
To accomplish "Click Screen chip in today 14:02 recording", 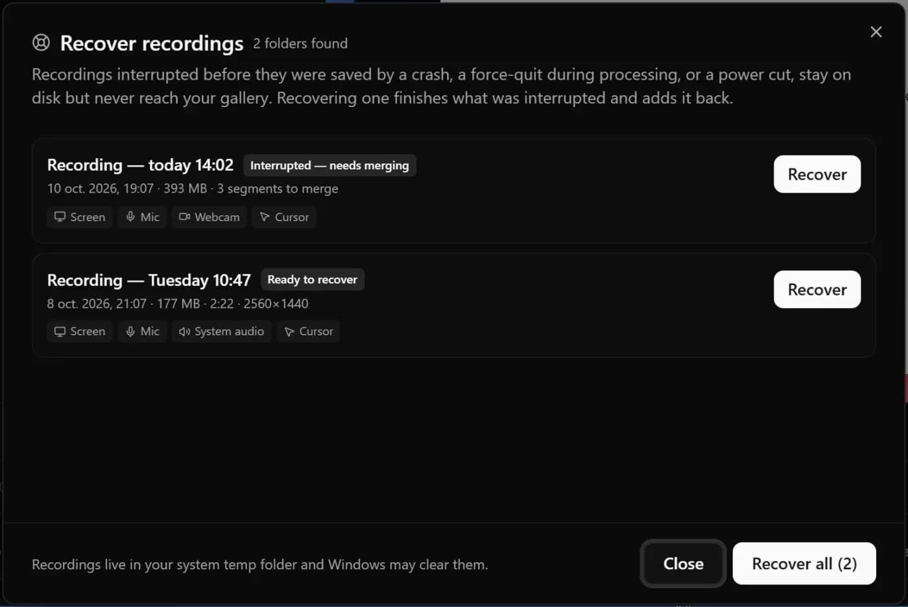I will tap(80, 217).
